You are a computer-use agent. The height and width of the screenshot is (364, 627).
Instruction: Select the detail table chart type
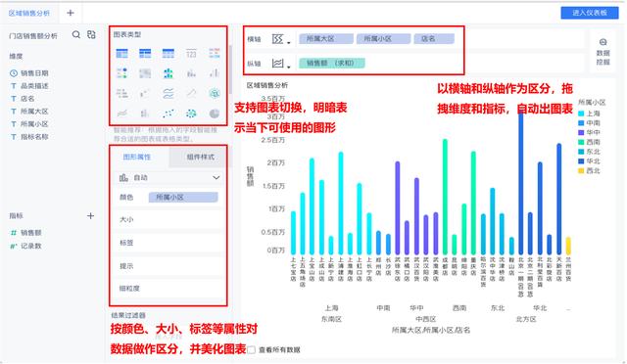pos(169,53)
